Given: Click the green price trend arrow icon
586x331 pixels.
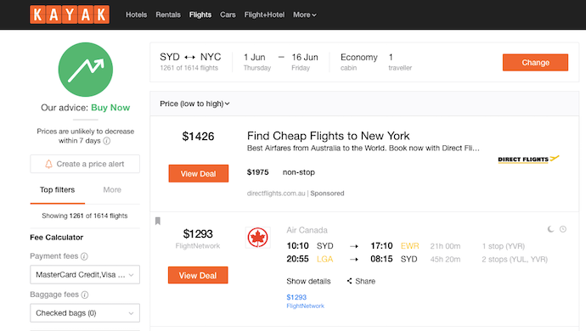Looking at the screenshot, I should 86,70.
